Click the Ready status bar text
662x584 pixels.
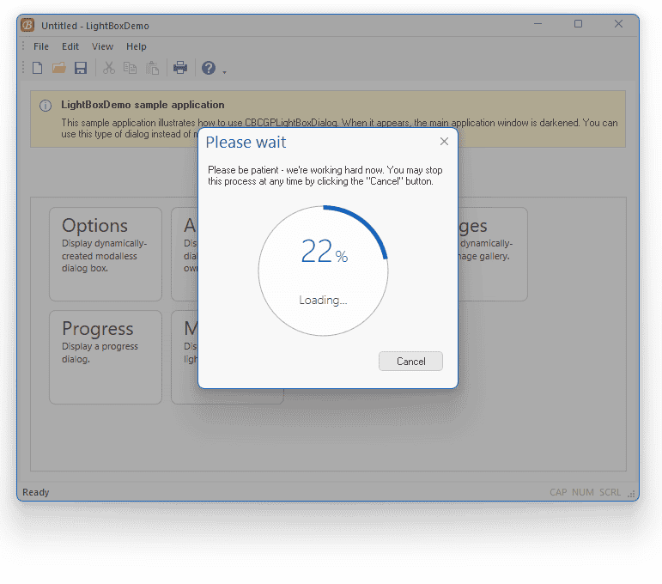36,492
